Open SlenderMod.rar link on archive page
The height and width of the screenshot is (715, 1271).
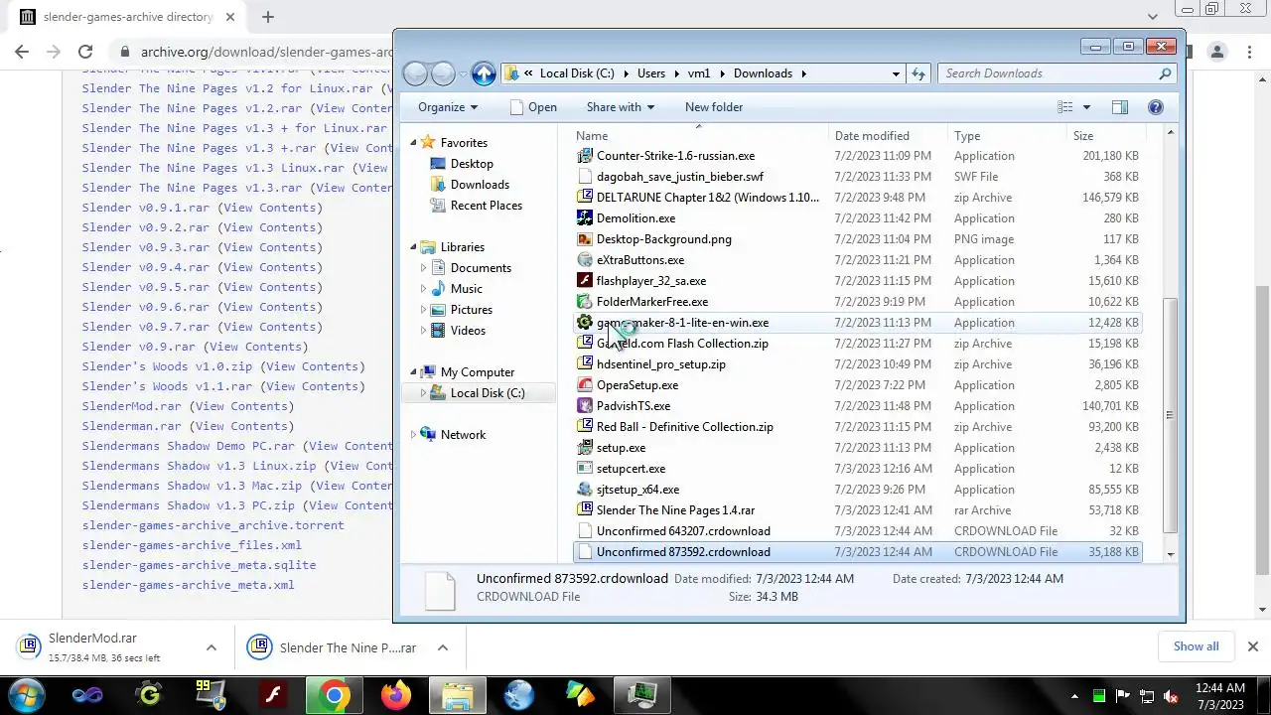(132, 406)
